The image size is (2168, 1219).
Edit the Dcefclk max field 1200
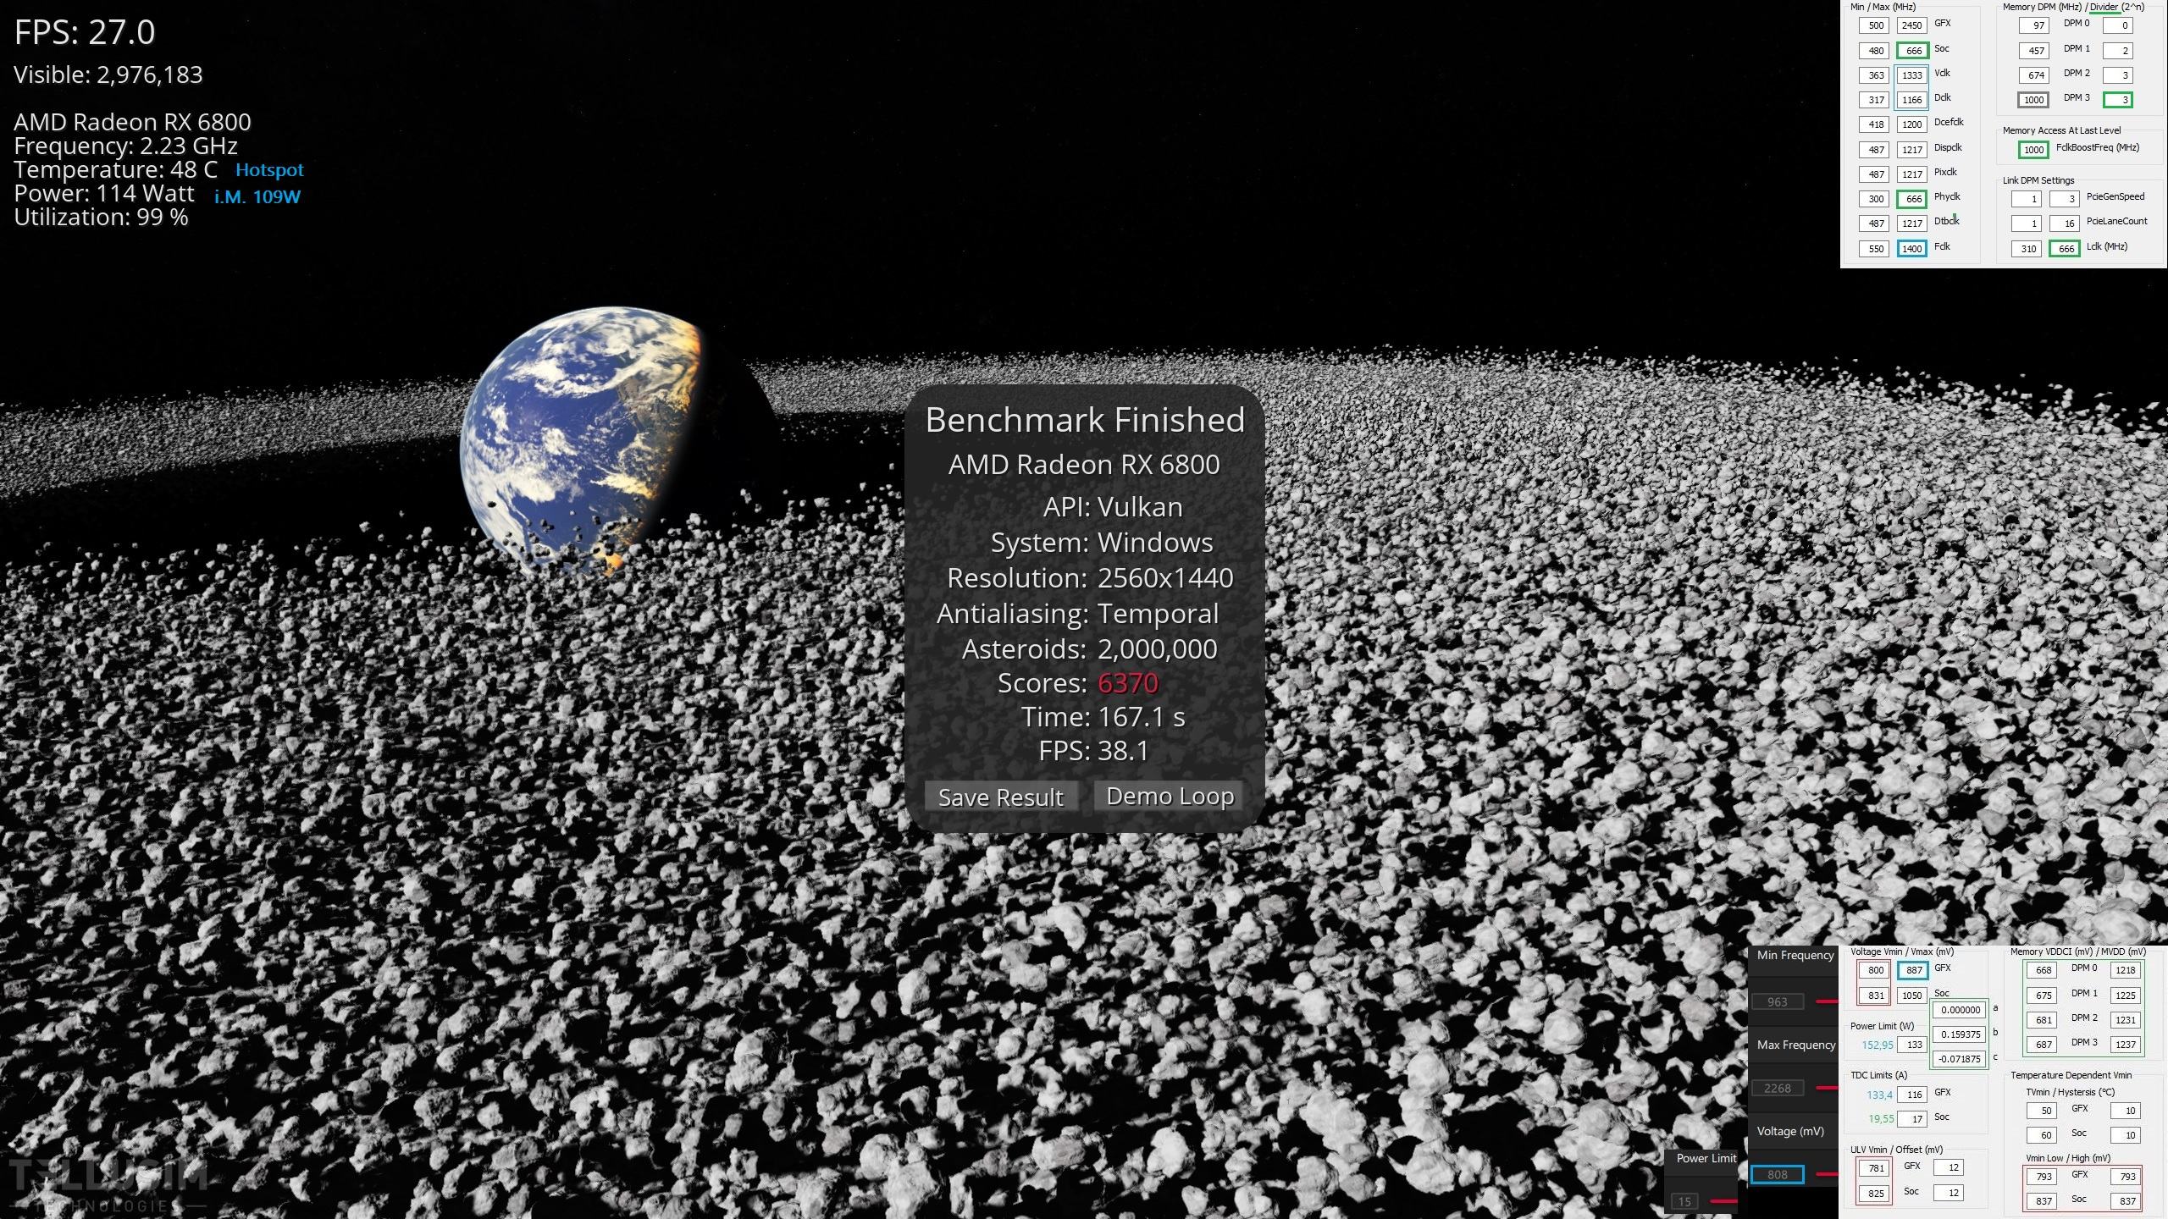tap(1912, 124)
